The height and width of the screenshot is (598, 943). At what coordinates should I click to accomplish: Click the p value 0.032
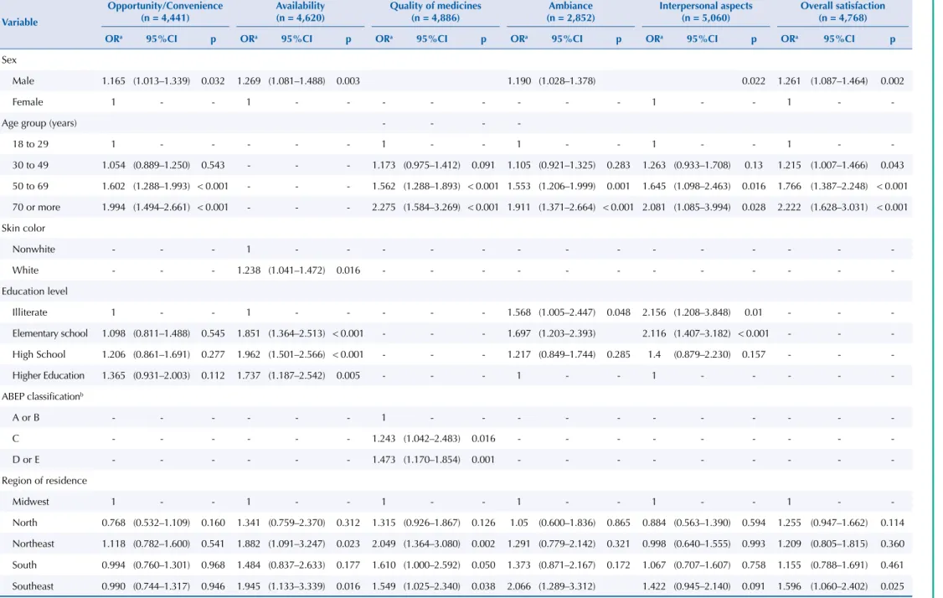click(x=213, y=81)
